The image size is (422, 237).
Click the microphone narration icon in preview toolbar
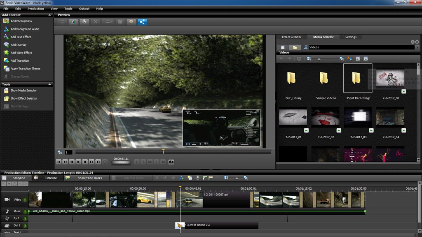(x=84, y=22)
